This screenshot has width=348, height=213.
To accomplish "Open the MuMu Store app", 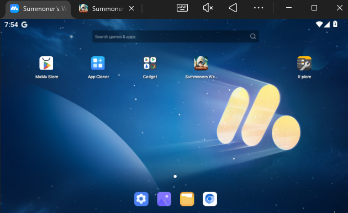I will [46, 63].
